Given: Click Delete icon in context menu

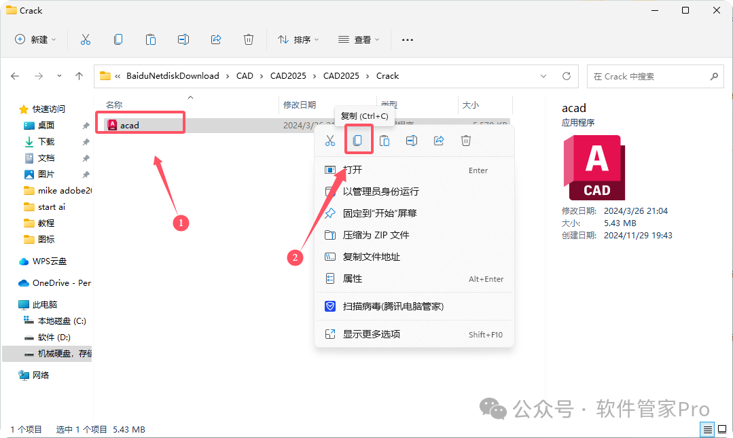Looking at the screenshot, I should (465, 141).
